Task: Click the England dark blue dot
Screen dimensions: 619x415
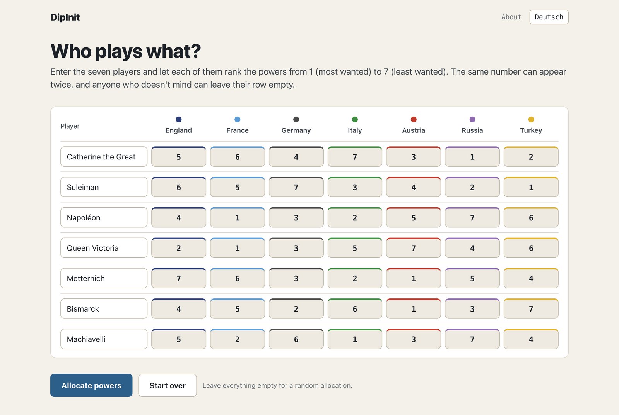Action: (x=179, y=119)
